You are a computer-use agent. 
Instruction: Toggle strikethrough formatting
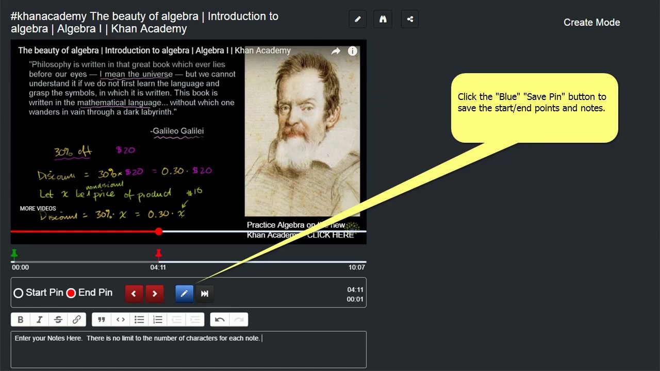click(x=58, y=319)
